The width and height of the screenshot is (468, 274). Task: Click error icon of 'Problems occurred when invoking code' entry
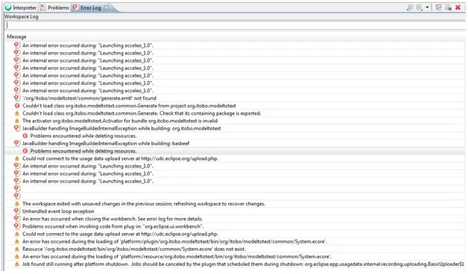[17, 226]
